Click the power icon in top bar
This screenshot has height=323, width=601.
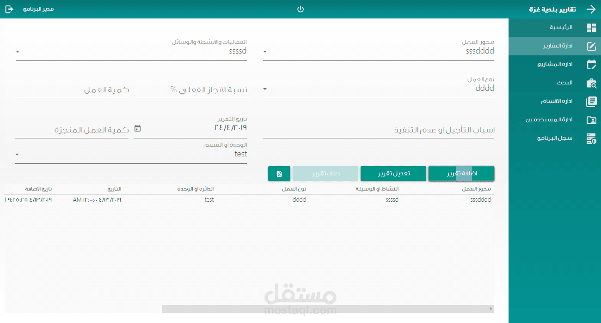pyautogui.click(x=300, y=9)
